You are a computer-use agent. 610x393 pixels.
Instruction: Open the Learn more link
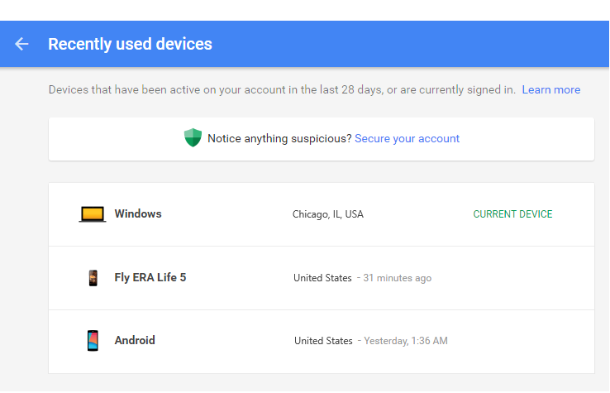pos(550,89)
